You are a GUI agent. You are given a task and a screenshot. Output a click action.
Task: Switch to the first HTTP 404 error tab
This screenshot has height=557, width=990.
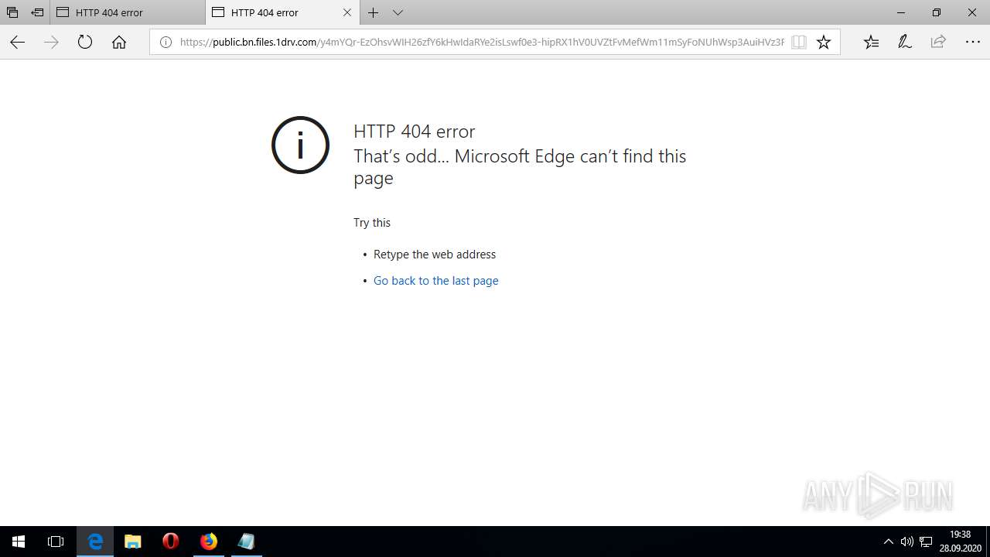[128, 12]
